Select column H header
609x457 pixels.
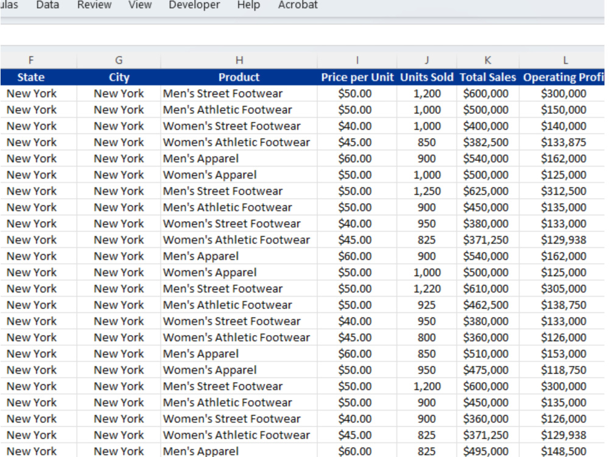(x=239, y=60)
